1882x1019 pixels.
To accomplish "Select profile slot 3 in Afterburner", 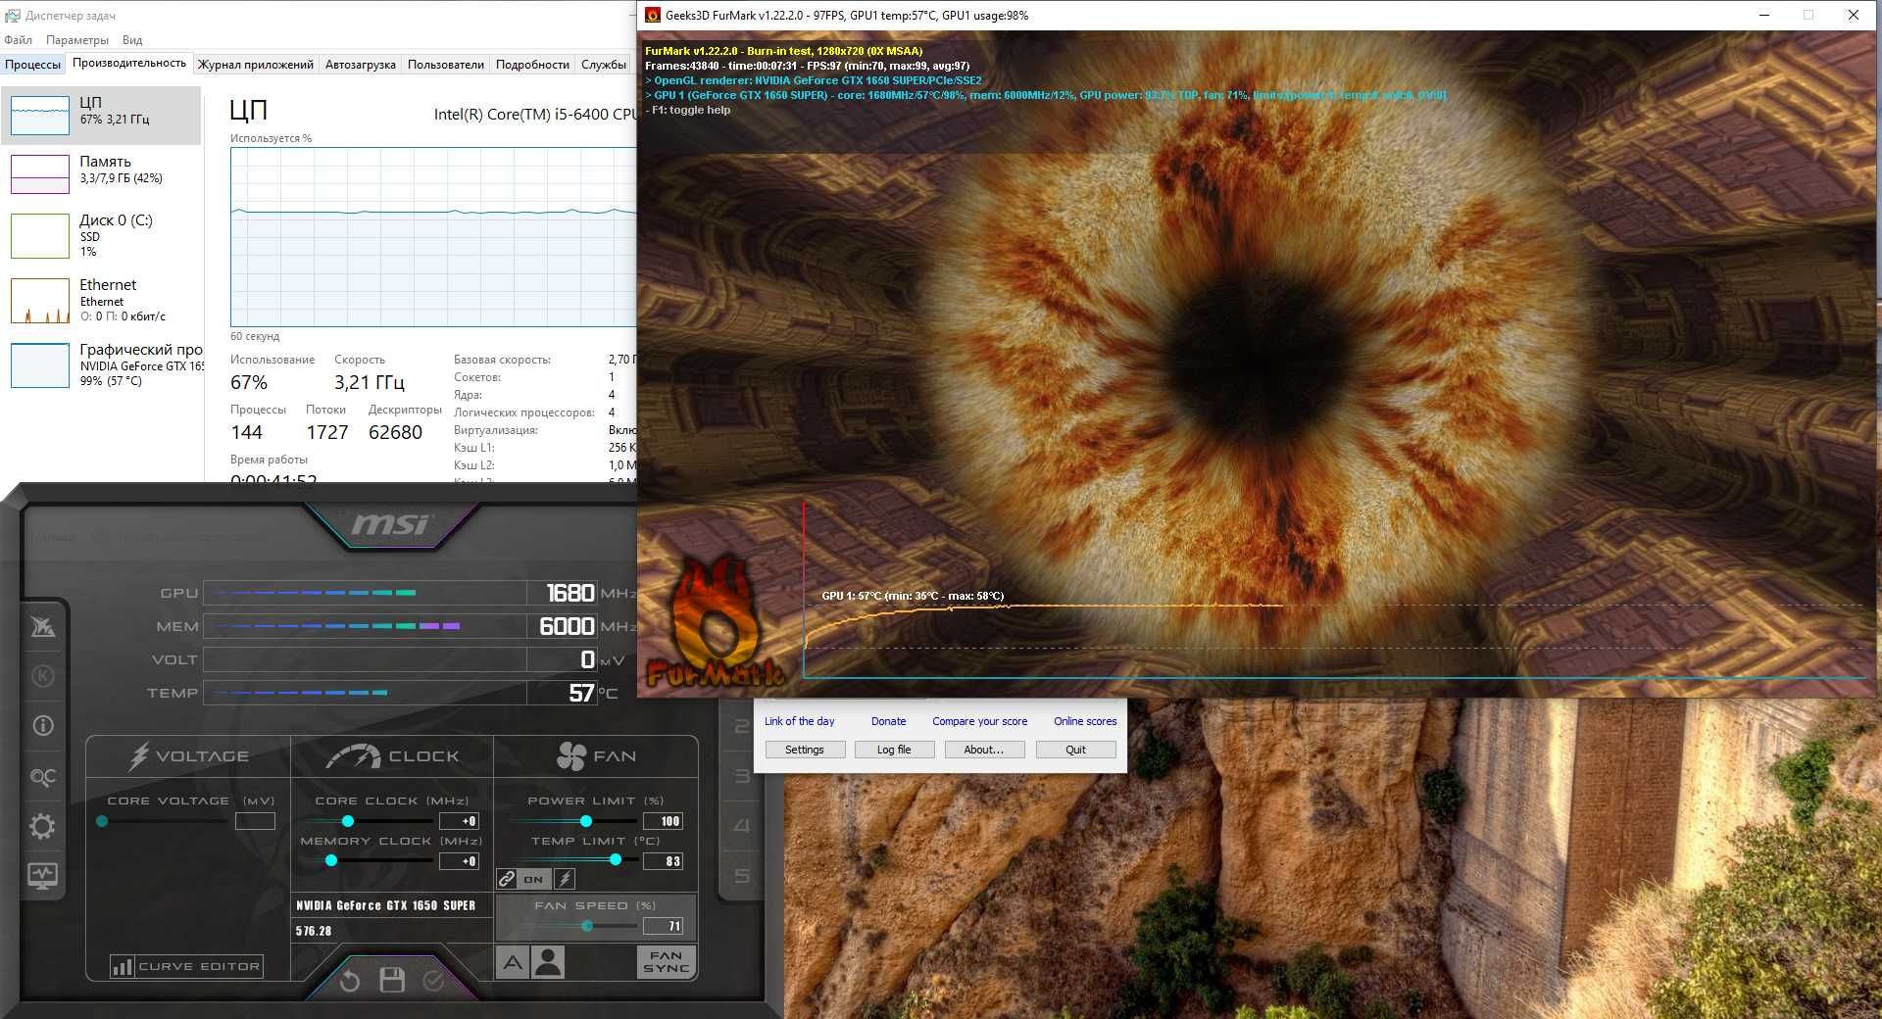I will point(742,776).
